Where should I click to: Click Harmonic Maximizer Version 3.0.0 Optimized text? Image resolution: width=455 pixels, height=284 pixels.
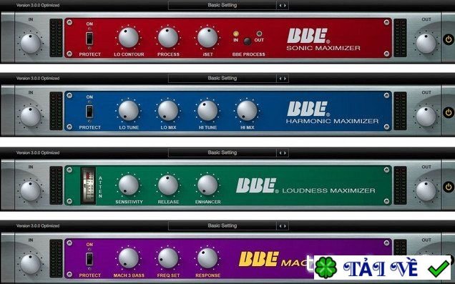point(38,78)
